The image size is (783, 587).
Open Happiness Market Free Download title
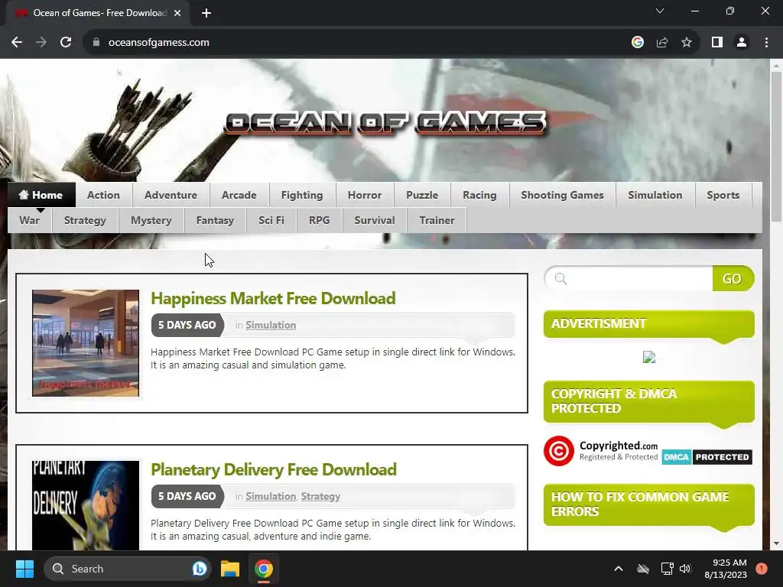pos(273,299)
